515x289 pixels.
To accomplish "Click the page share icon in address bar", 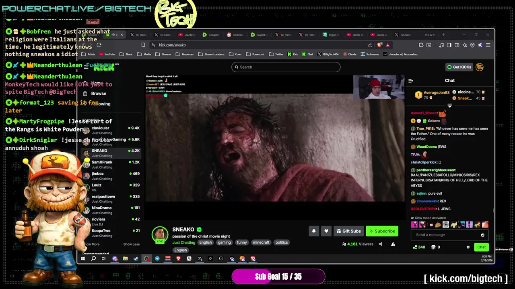I will (x=370, y=45).
